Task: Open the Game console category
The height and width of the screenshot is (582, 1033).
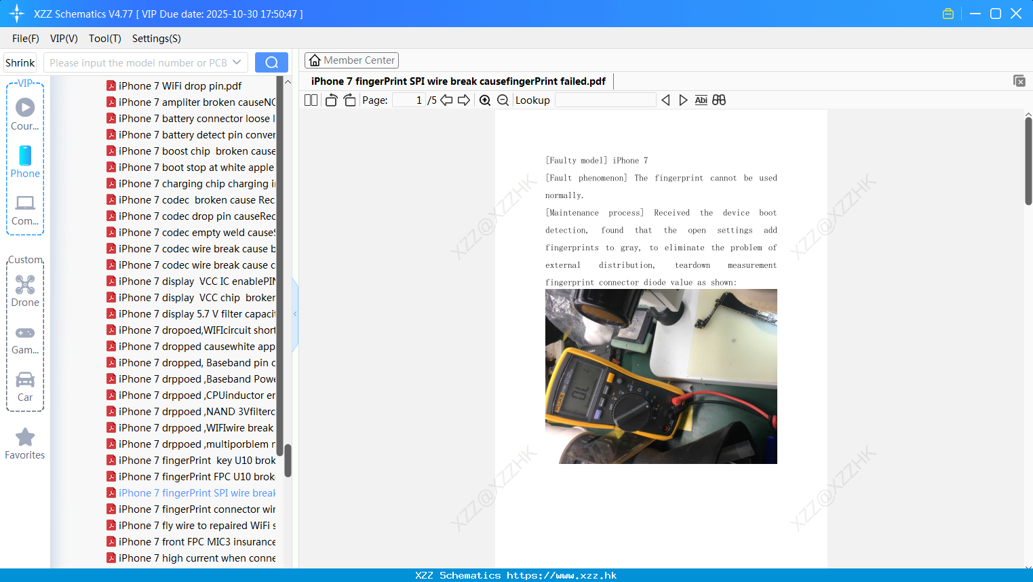Action: pos(25,340)
